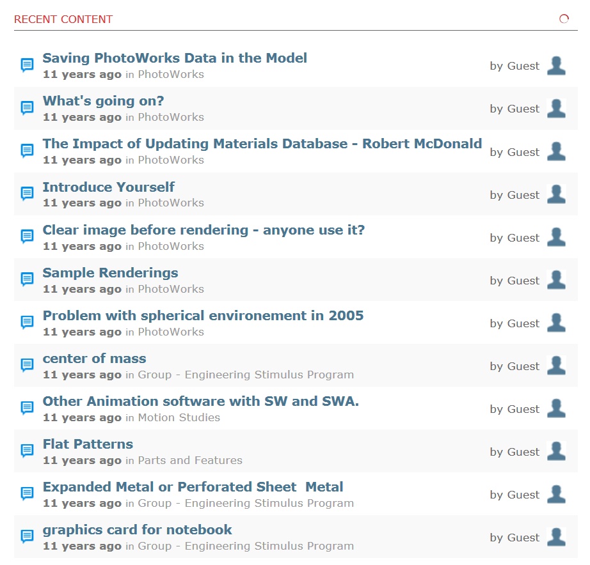
Task: Open 'Saving PhotoWorks Data in the Model' thread
Action: (x=175, y=58)
